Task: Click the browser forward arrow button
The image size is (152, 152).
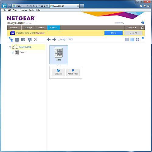Action: click(x=9, y=6)
